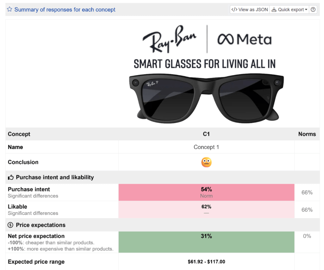Click the Concept 1 name cell
This screenshot has width=324, height=270.
206,147
